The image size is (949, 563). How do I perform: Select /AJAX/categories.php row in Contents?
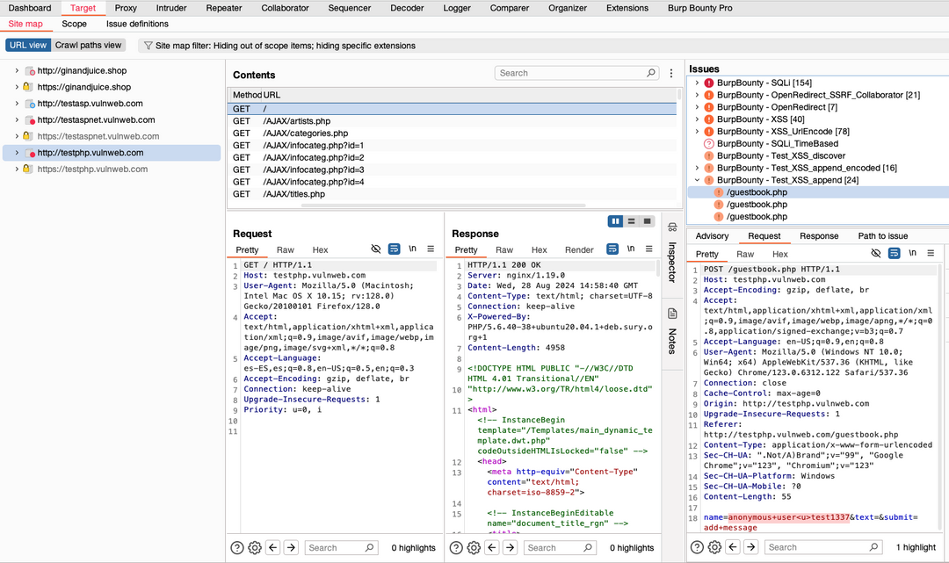tap(305, 134)
